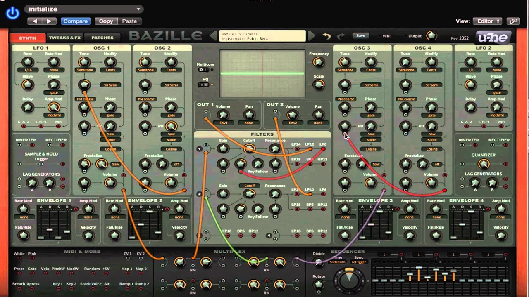Open OUT 2 Volume Env2 selector
Image resolution: width=529 pixels, height=297 pixels.
(292, 123)
